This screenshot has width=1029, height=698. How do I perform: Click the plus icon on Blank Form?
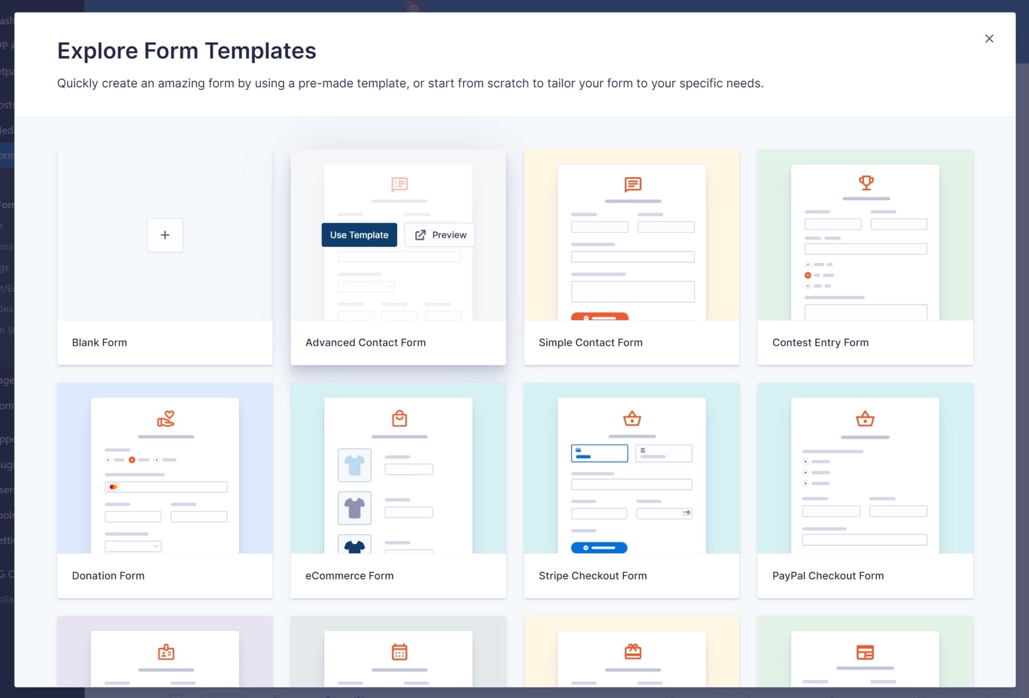click(165, 235)
